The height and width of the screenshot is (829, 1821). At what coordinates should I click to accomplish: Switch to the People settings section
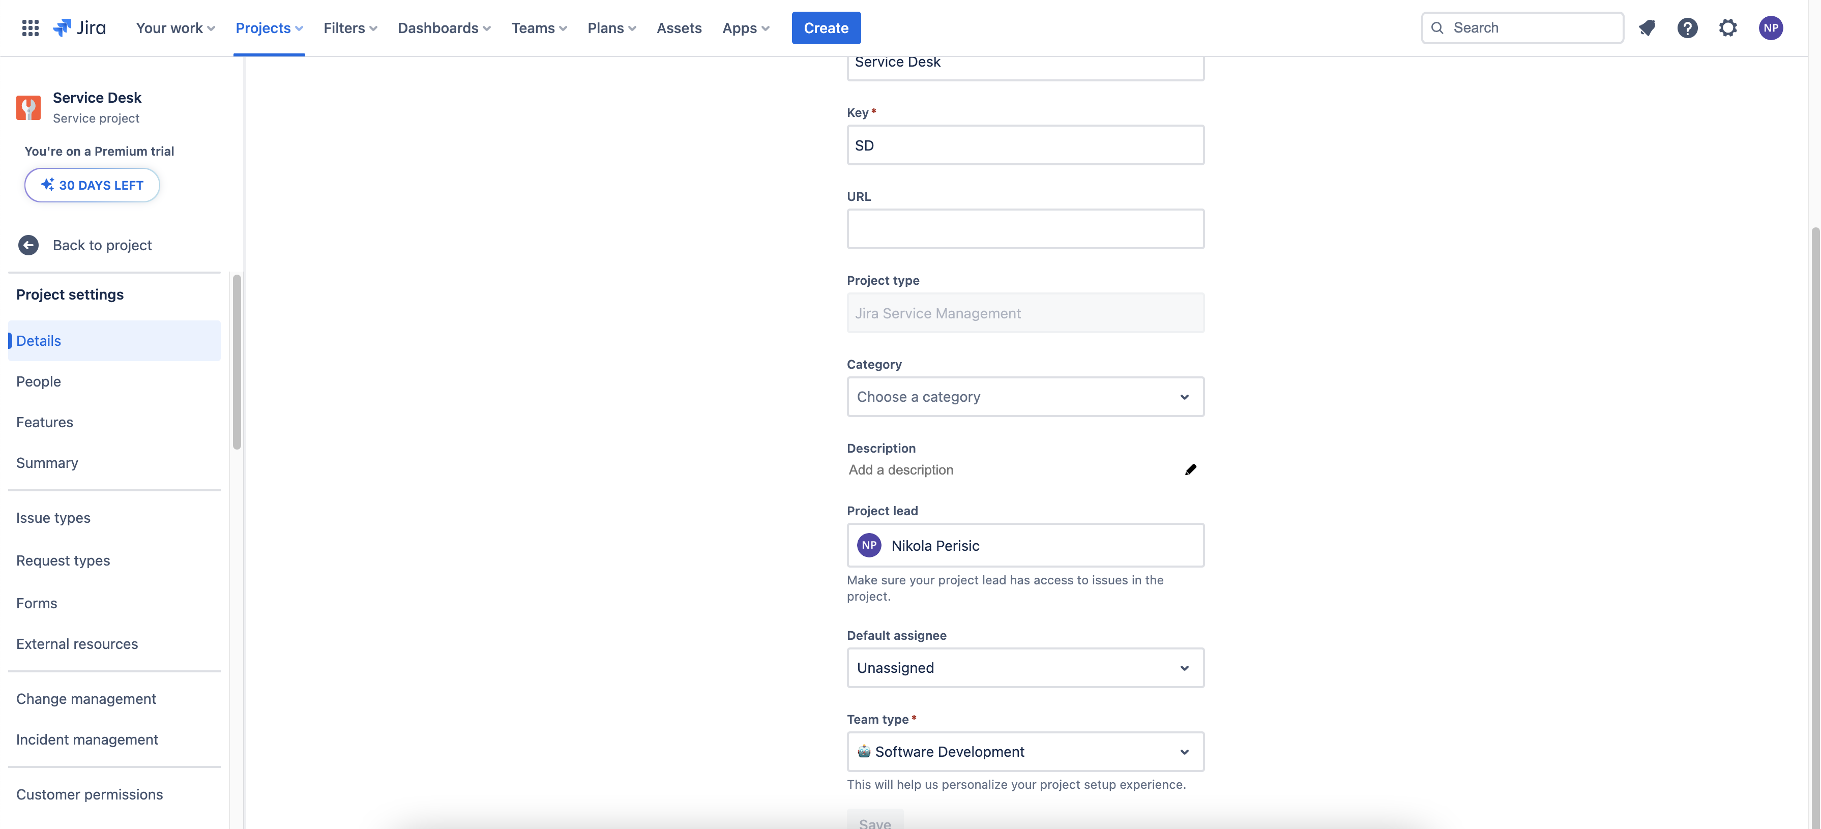38,381
